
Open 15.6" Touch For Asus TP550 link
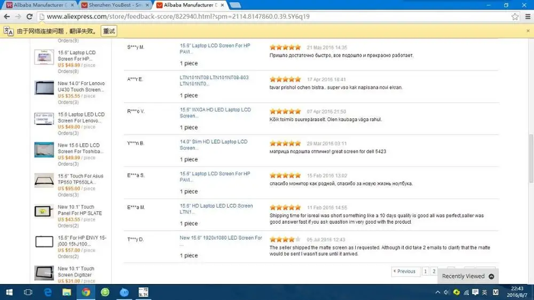point(81,179)
